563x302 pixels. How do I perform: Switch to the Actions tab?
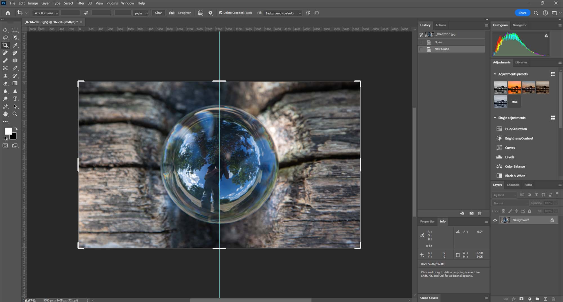point(441,25)
